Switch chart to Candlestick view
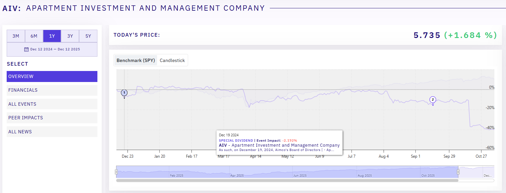 172,60
